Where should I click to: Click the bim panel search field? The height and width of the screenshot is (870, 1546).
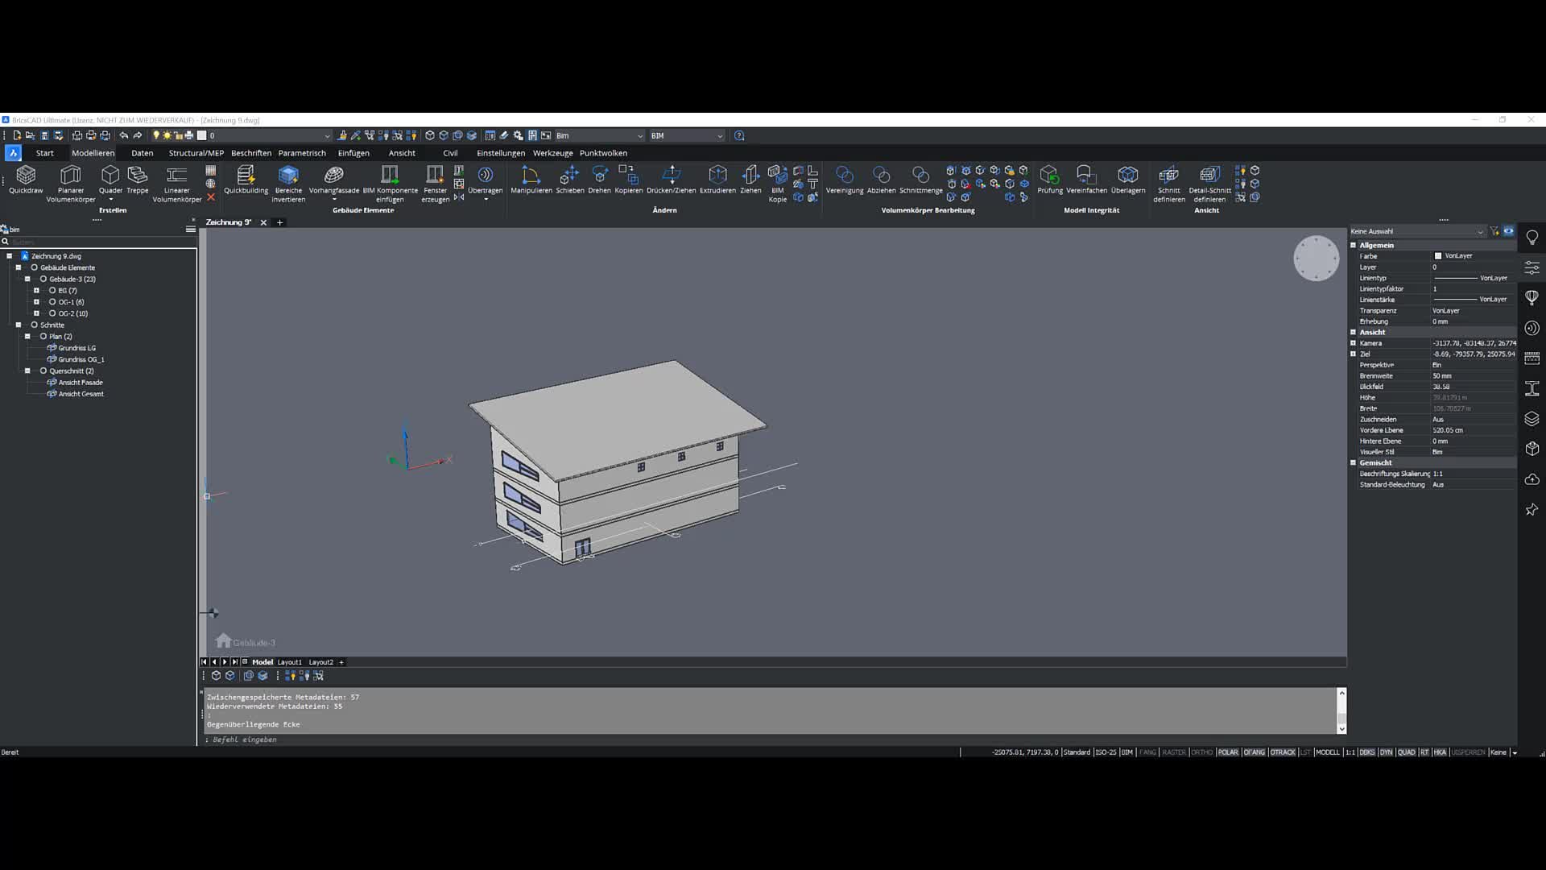tap(98, 242)
